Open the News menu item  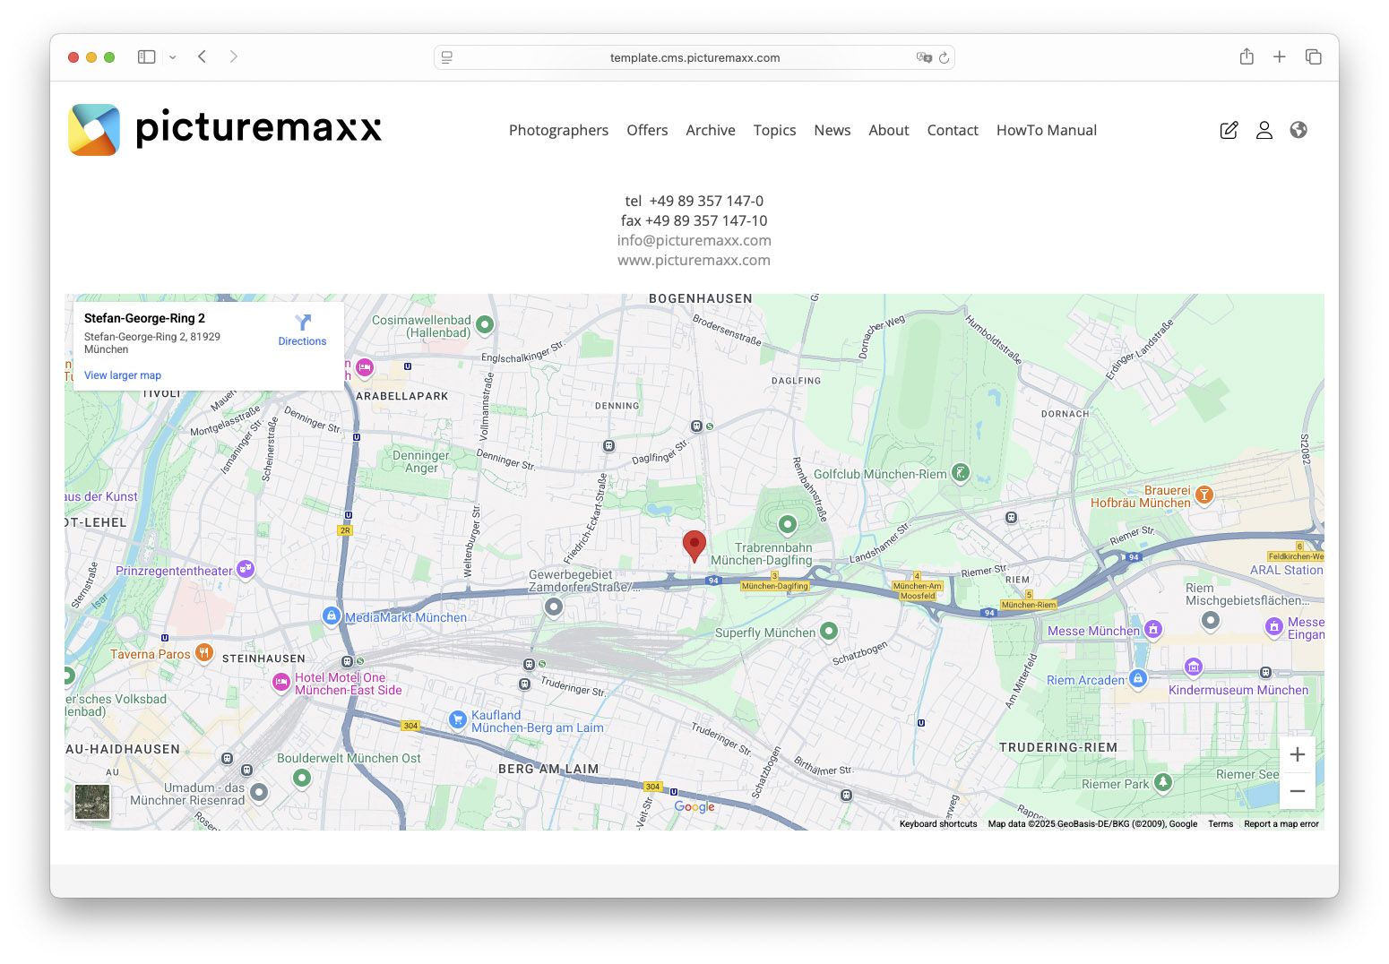[x=833, y=130]
